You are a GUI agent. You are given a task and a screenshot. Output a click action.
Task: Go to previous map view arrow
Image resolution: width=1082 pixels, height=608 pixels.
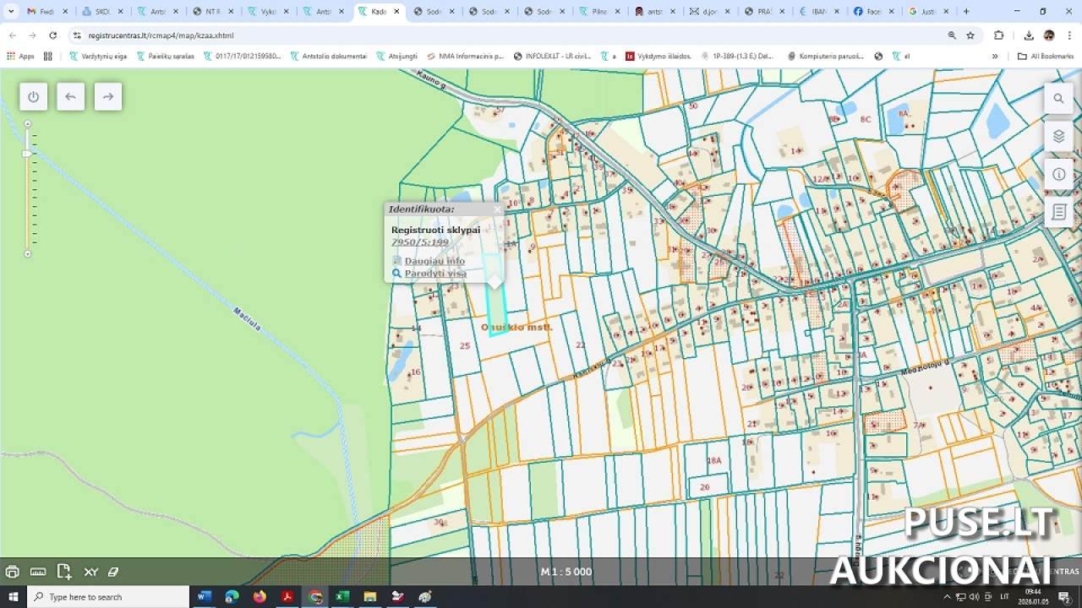point(70,97)
